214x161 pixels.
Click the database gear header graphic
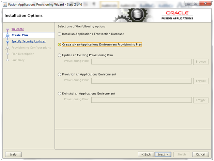(133, 15)
